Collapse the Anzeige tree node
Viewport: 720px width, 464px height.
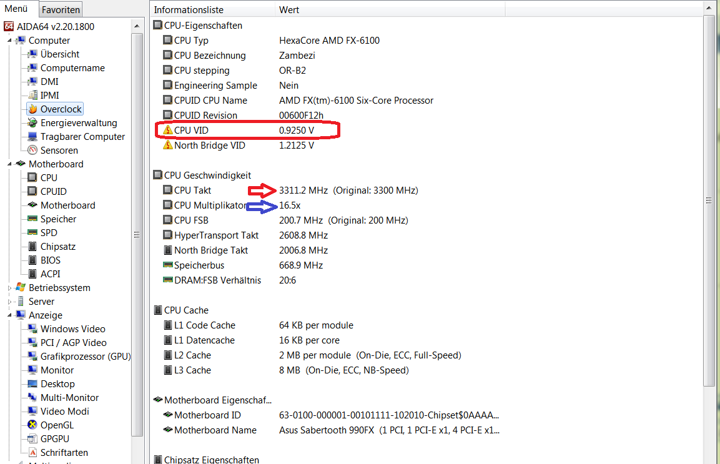tap(9, 315)
